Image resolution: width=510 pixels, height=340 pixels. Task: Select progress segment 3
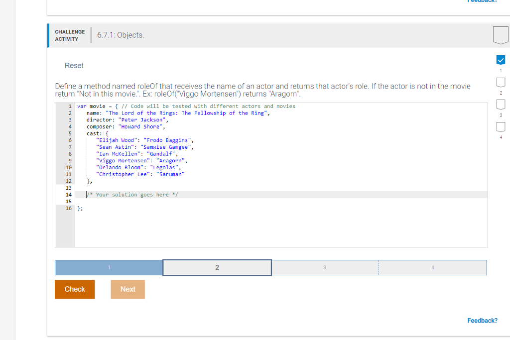(325, 267)
